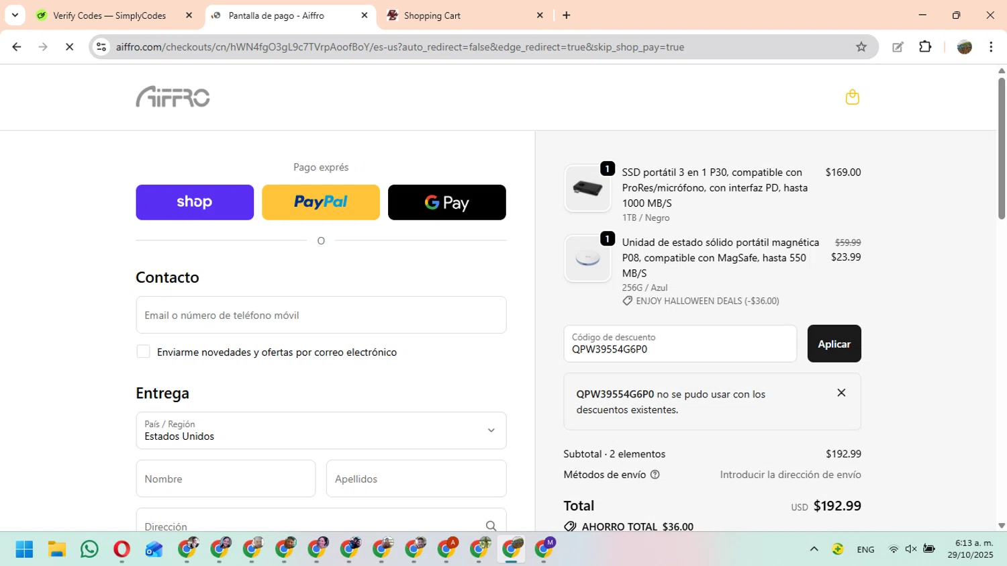Pay with Shop Pay button
Viewport: 1007px width, 566px height.
195,202
